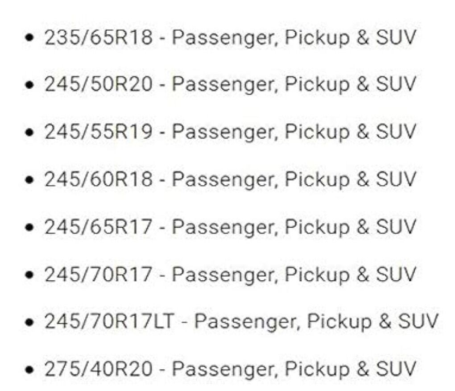
Task: Click the bullet before 245/70R17LT
Action: click(31, 322)
